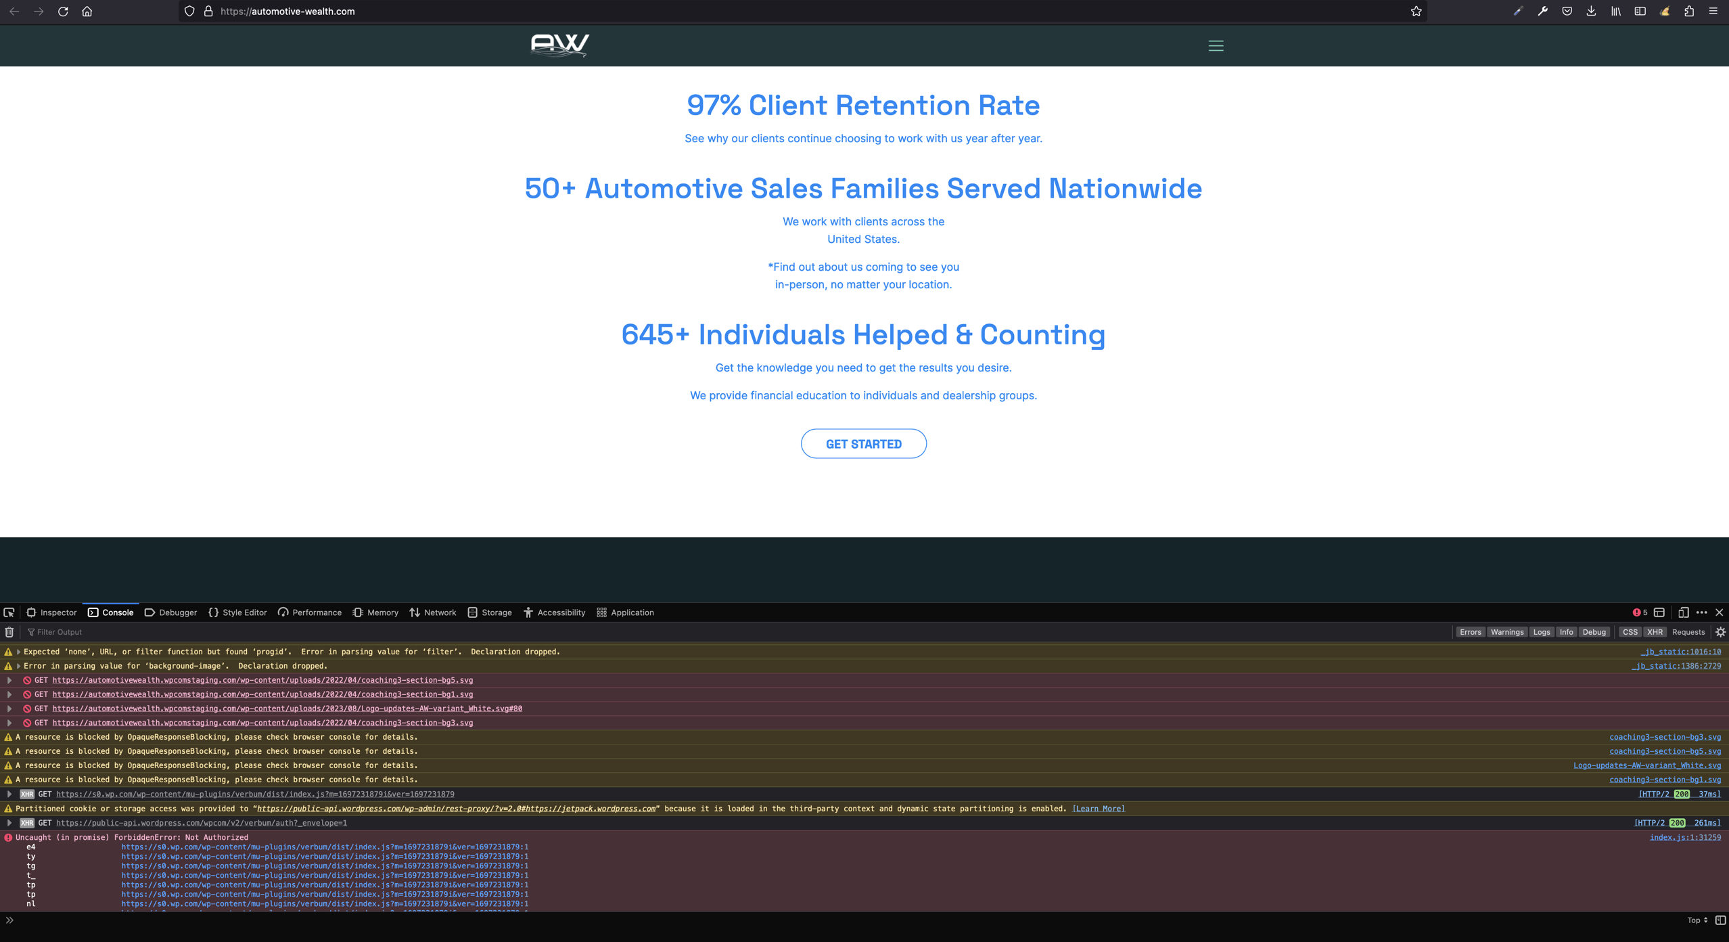Click the GET STARTED button
The width and height of the screenshot is (1729, 942).
863,444
